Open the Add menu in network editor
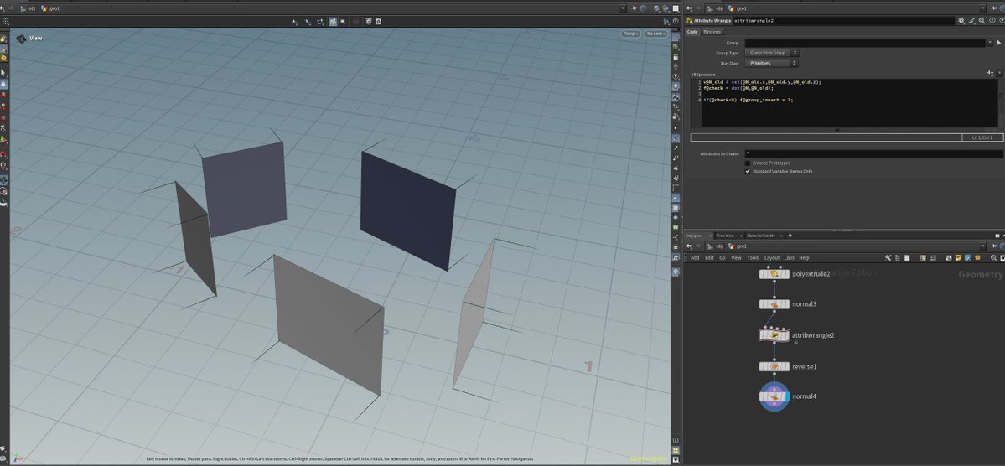The image size is (1005, 466). [x=695, y=257]
